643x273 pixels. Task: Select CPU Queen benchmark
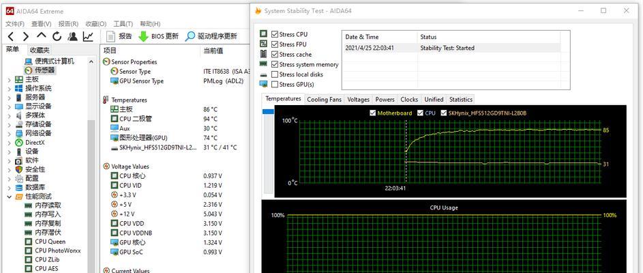[x=45, y=242]
